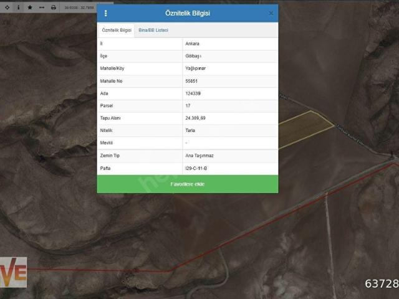Click the Ada number 124339 cell
399x299 pixels.
(x=193, y=93)
